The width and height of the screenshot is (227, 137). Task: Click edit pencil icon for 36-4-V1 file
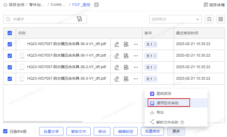117,44
